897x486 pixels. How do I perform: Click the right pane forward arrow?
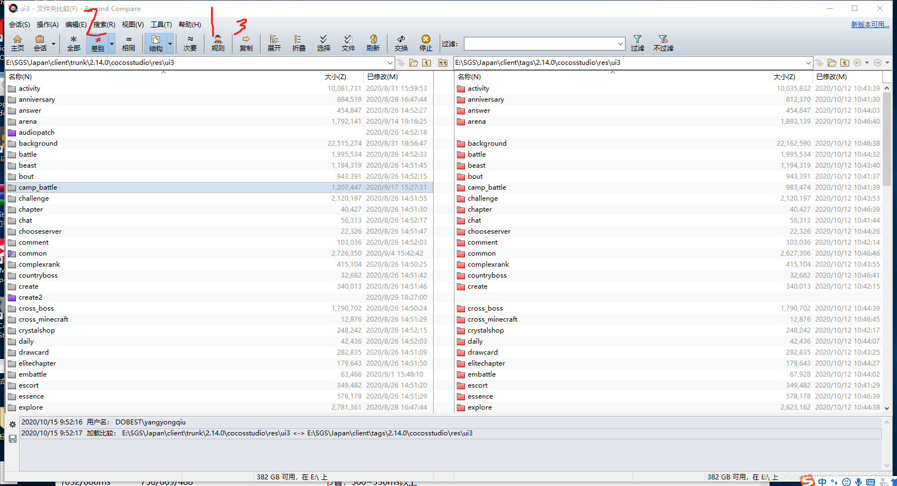click(x=878, y=63)
